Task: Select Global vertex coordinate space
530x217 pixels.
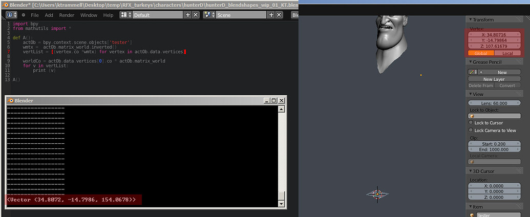Action: pyautogui.click(x=481, y=53)
